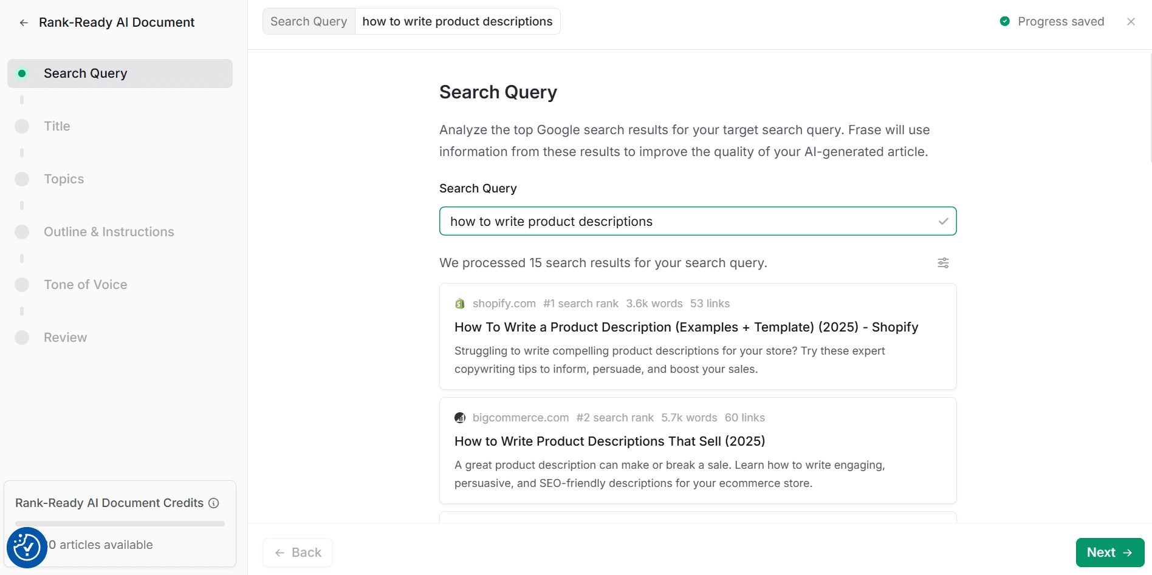Select the Search Query step in sidebar
This screenshot has height=575, width=1152.
(x=120, y=73)
